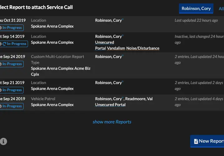
Task: Click 2 entries, Last updated 2 days ago
Action: point(199,86)
